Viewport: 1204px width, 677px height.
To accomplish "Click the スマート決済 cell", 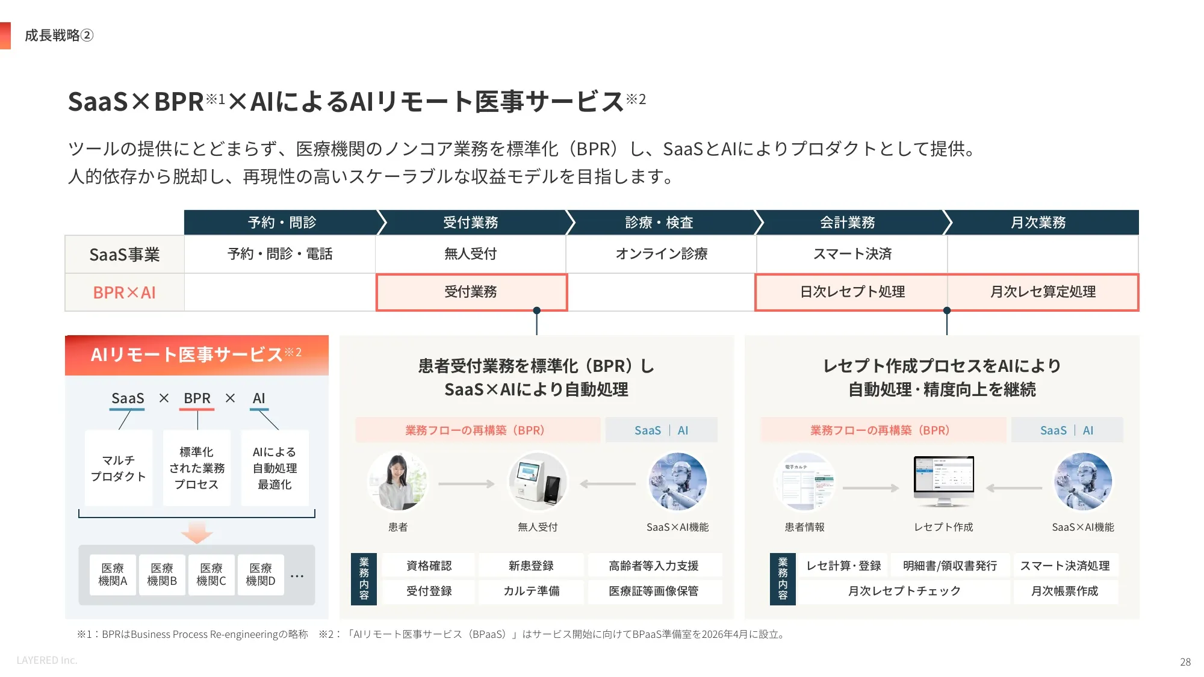I will [x=852, y=254].
